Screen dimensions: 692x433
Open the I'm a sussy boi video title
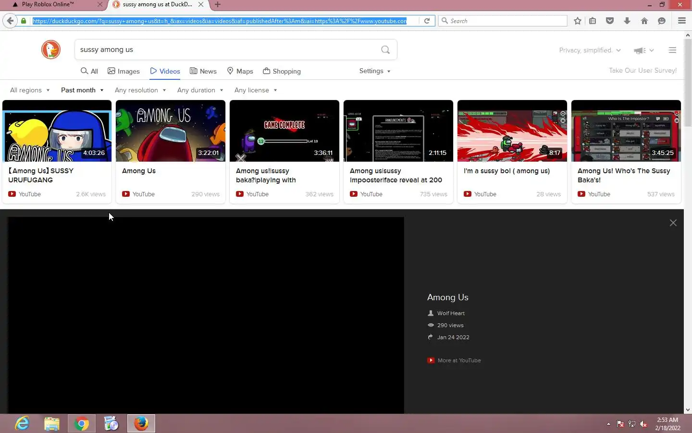[507, 171]
